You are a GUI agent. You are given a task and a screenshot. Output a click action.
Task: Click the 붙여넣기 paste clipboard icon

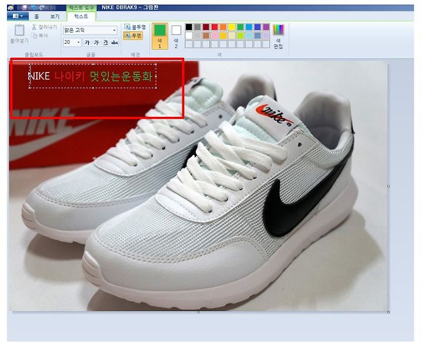tap(19, 30)
